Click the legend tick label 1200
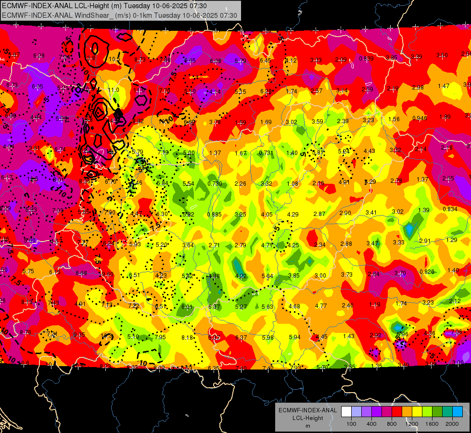This screenshot has width=471, height=433. click(412, 424)
